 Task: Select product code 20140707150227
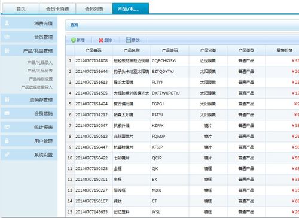[91, 190]
